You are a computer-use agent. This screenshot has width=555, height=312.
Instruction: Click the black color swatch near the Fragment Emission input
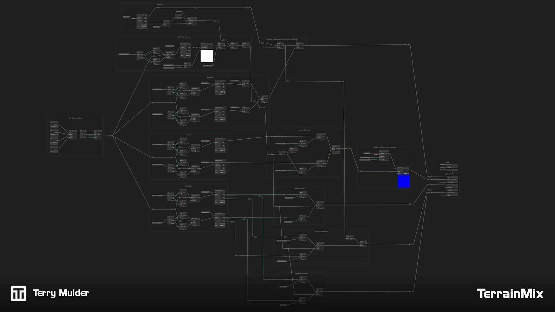coord(443,187)
